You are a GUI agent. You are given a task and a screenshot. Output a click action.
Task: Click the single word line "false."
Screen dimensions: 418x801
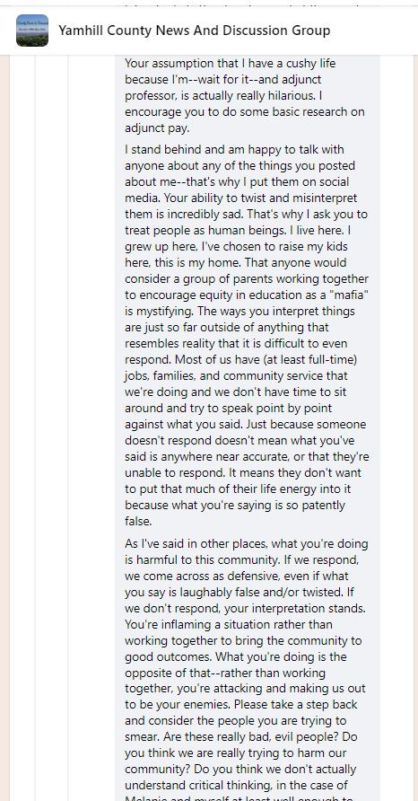(138, 522)
